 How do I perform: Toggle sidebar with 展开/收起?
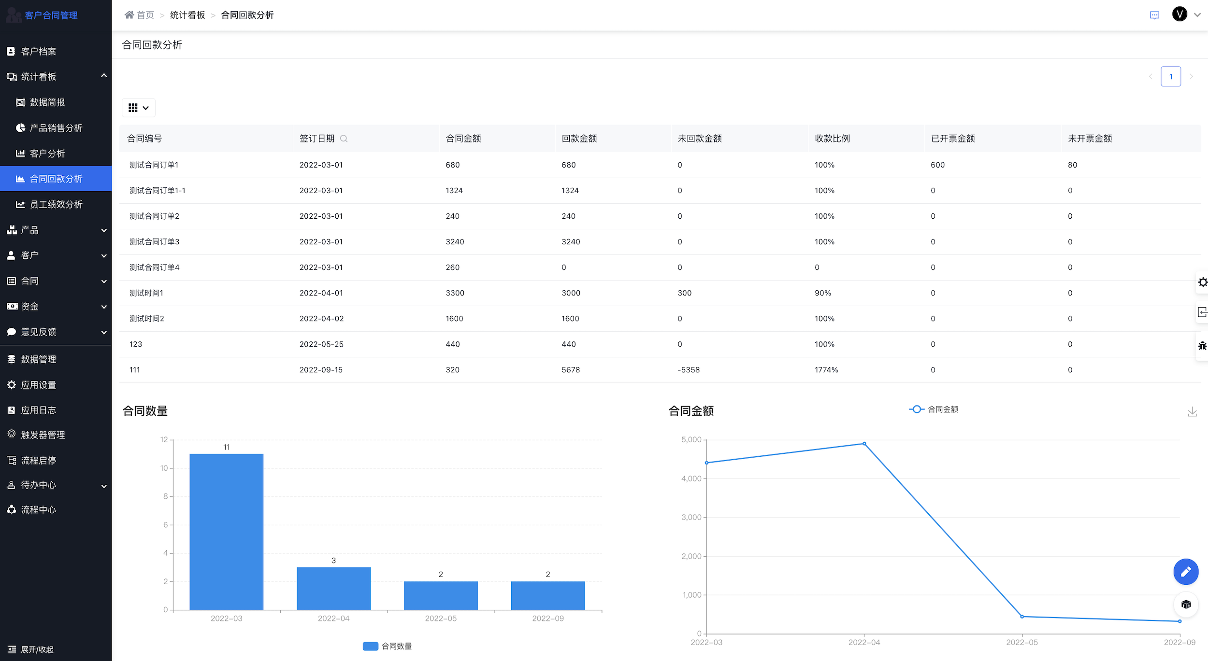tap(31, 649)
